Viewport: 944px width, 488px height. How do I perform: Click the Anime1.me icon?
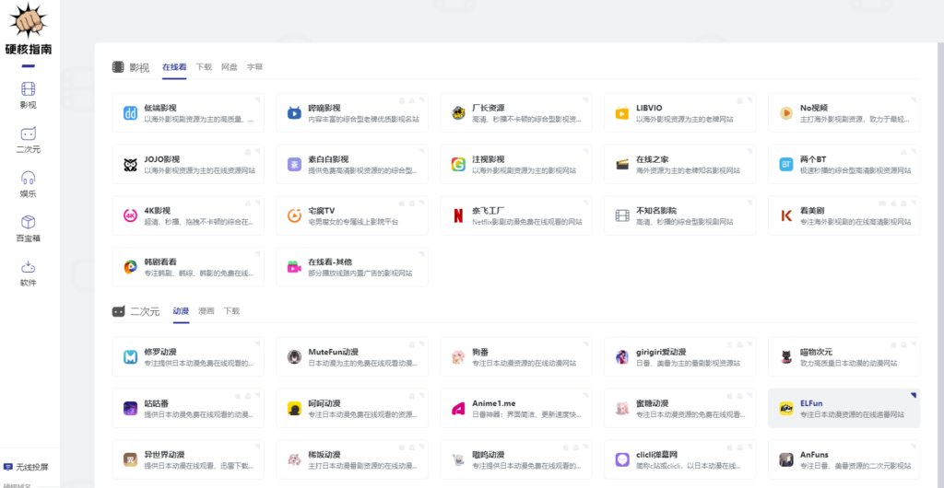coord(459,409)
